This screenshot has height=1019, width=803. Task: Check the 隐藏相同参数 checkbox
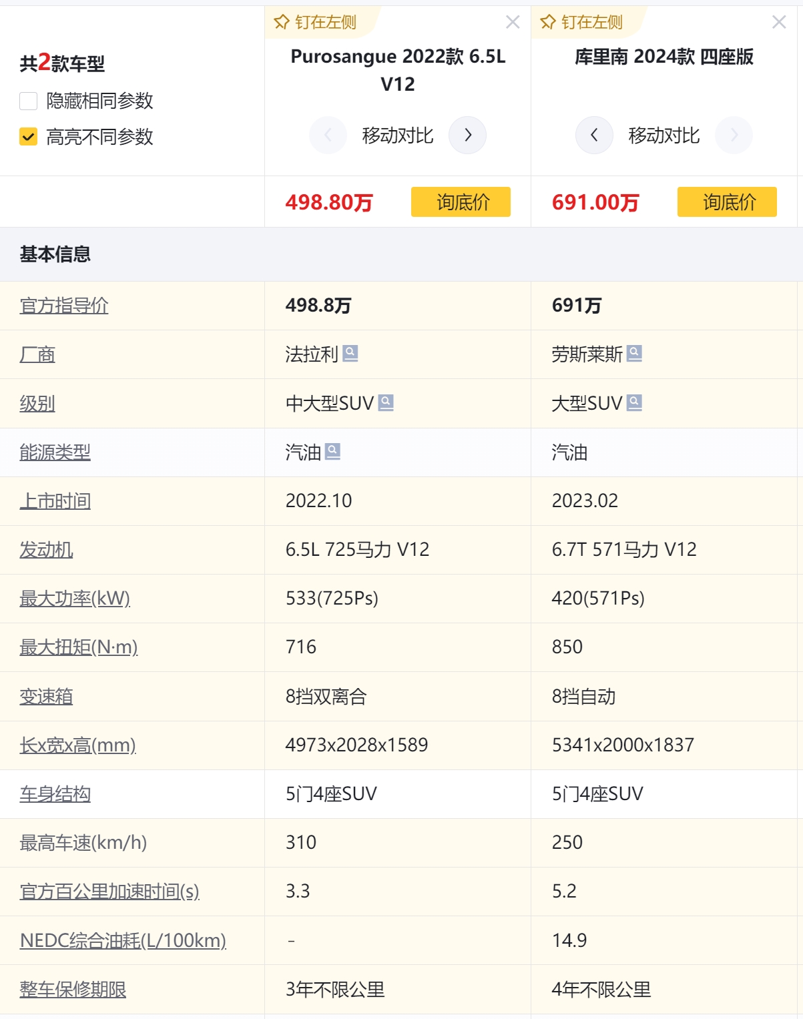tap(28, 101)
